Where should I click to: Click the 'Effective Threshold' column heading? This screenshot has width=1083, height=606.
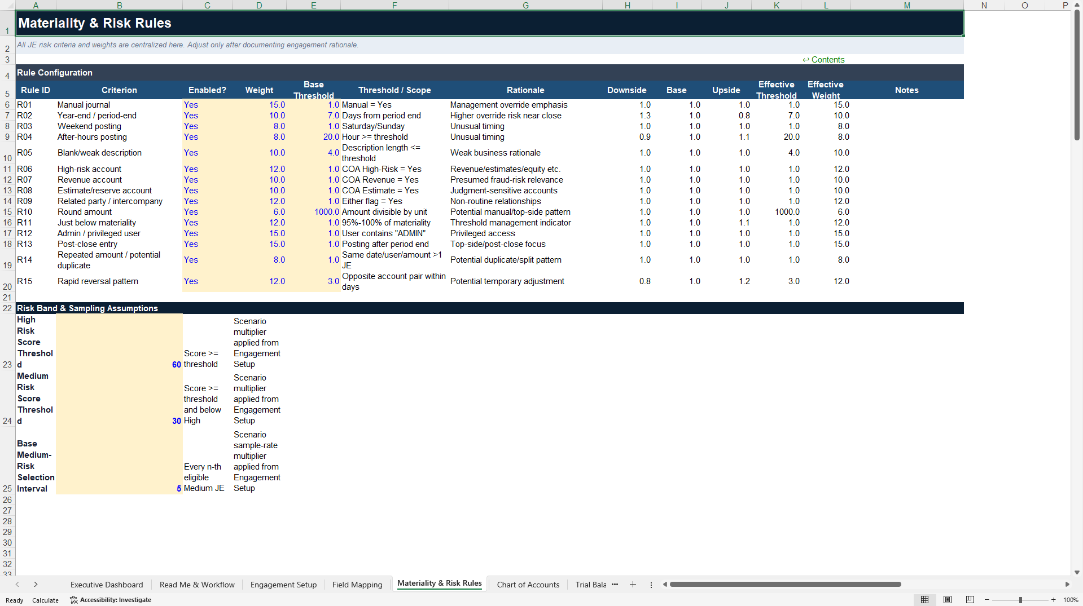pos(776,90)
